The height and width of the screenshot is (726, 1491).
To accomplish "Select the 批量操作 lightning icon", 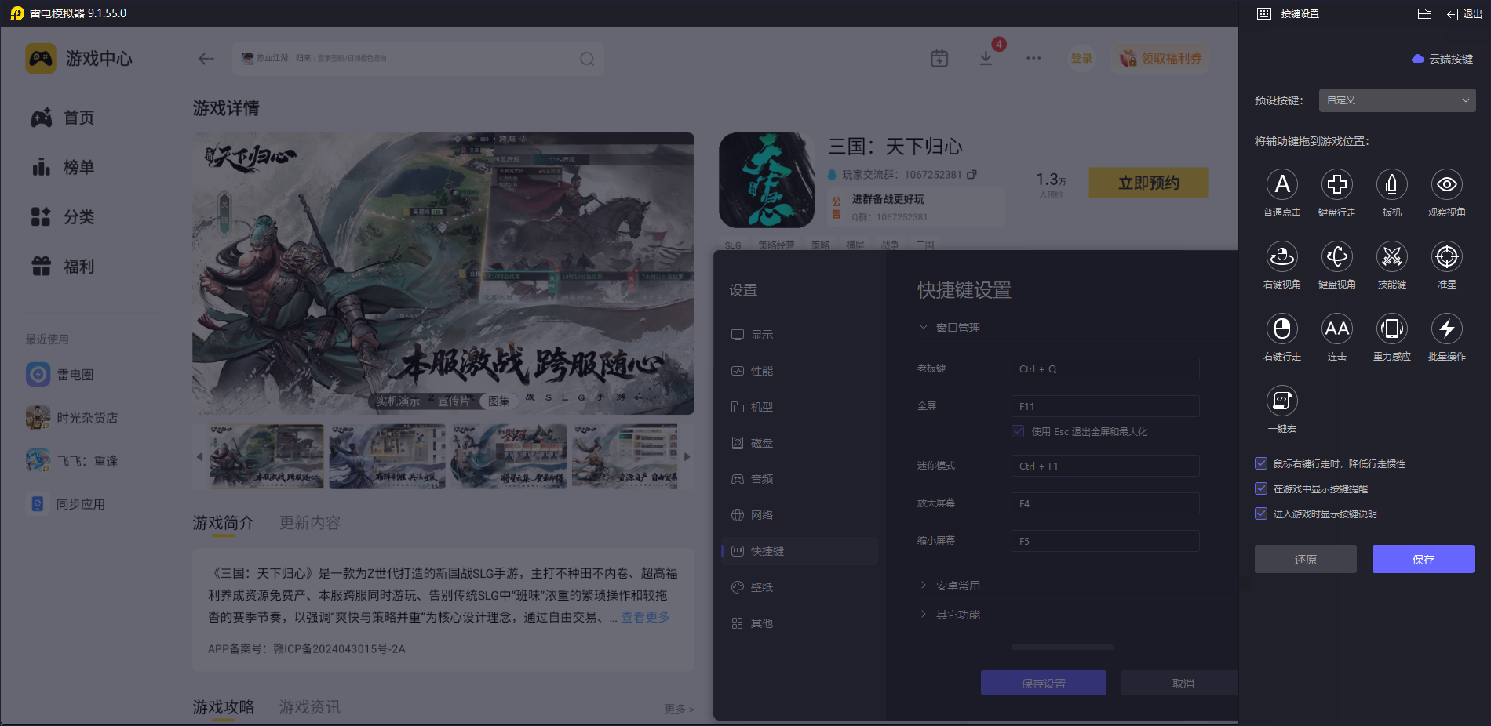I will coord(1446,329).
